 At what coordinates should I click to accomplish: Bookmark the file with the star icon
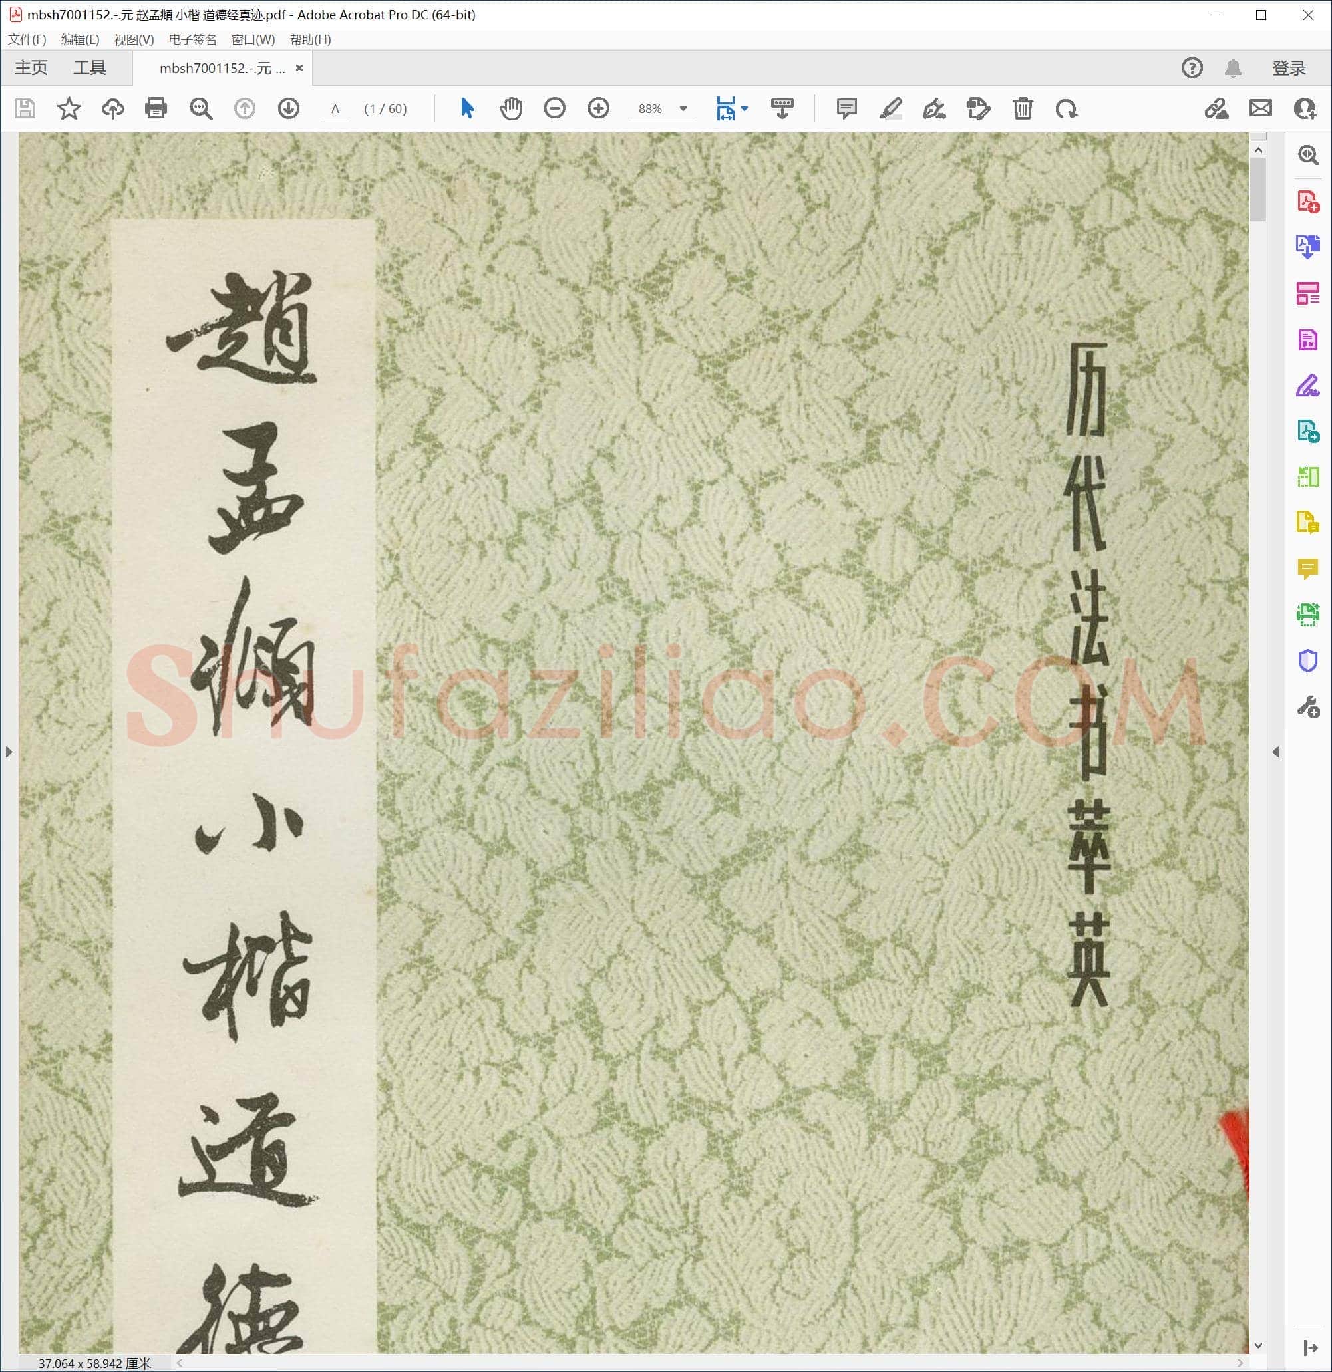(69, 108)
